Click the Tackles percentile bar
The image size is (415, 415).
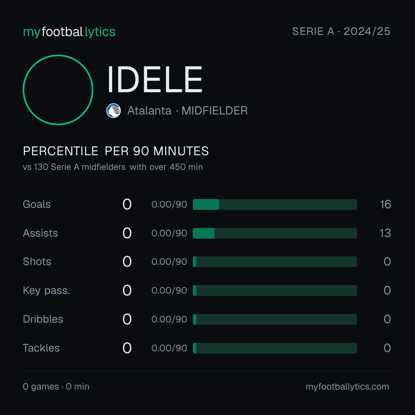coord(275,348)
